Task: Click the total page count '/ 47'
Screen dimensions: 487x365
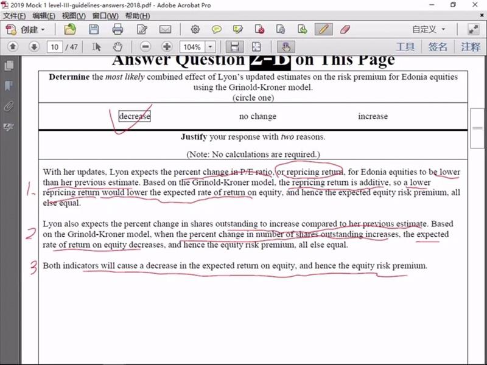Action: click(72, 47)
